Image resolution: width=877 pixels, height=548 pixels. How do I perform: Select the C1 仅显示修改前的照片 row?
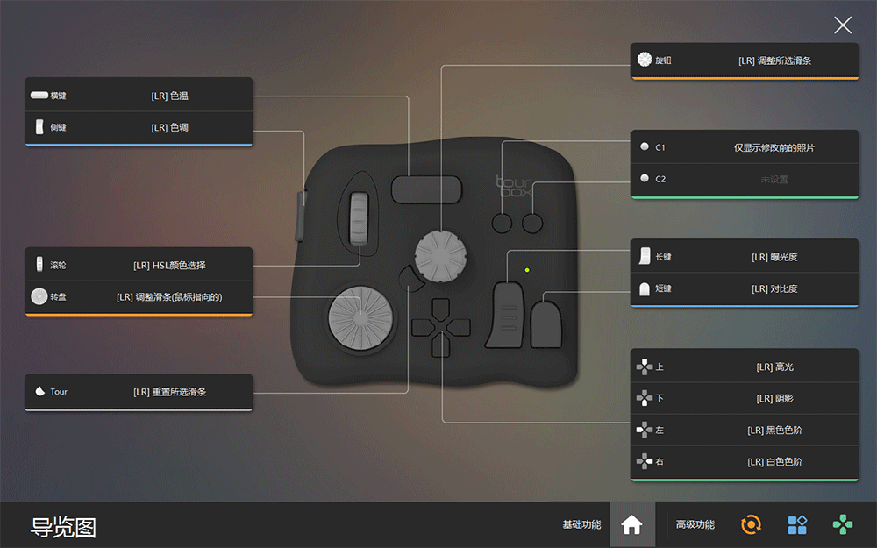click(x=745, y=147)
